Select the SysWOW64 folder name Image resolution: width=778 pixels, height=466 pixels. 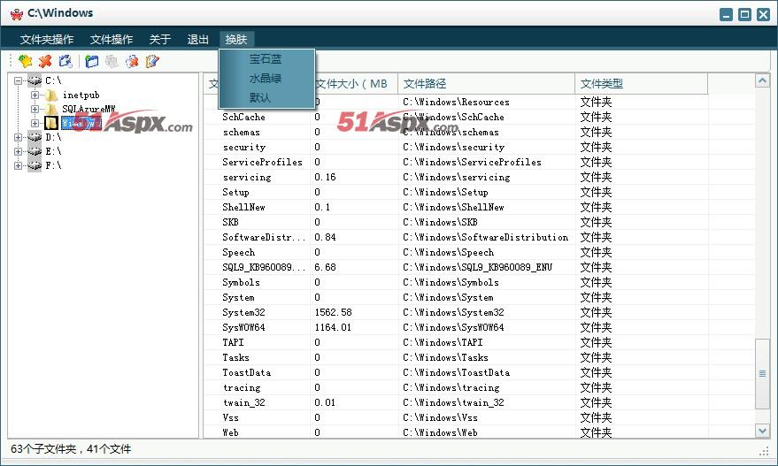pyautogui.click(x=243, y=327)
